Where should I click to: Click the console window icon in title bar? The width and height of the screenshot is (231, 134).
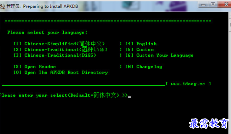(2, 6)
